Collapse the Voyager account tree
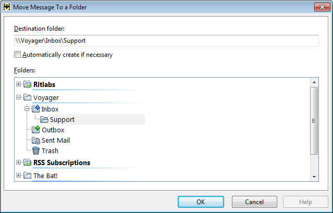Viewport: 333px width, 213px height. (x=18, y=97)
